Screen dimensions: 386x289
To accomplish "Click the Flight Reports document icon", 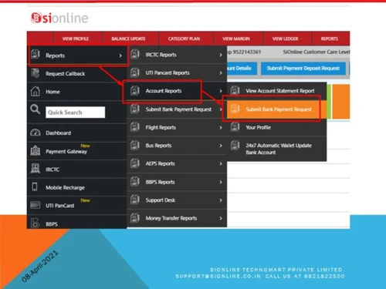I will tap(135, 127).
